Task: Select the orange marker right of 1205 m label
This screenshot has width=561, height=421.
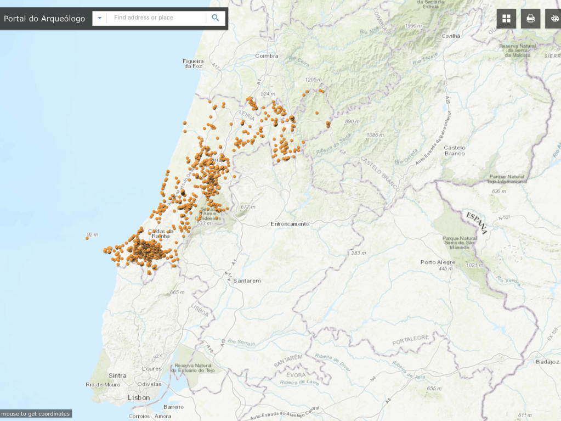Action: (322, 91)
